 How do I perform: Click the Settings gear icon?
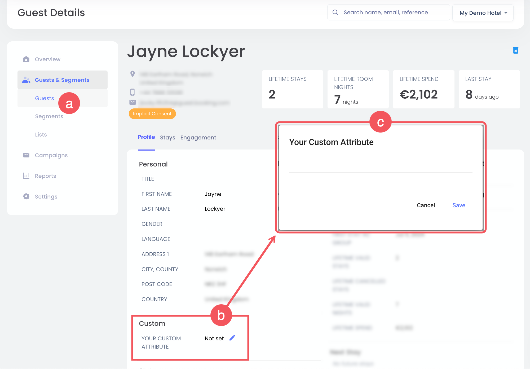click(x=26, y=196)
